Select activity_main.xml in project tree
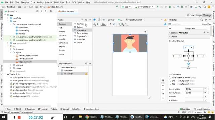This screenshot has width=215, height=120. pos(26,59)
